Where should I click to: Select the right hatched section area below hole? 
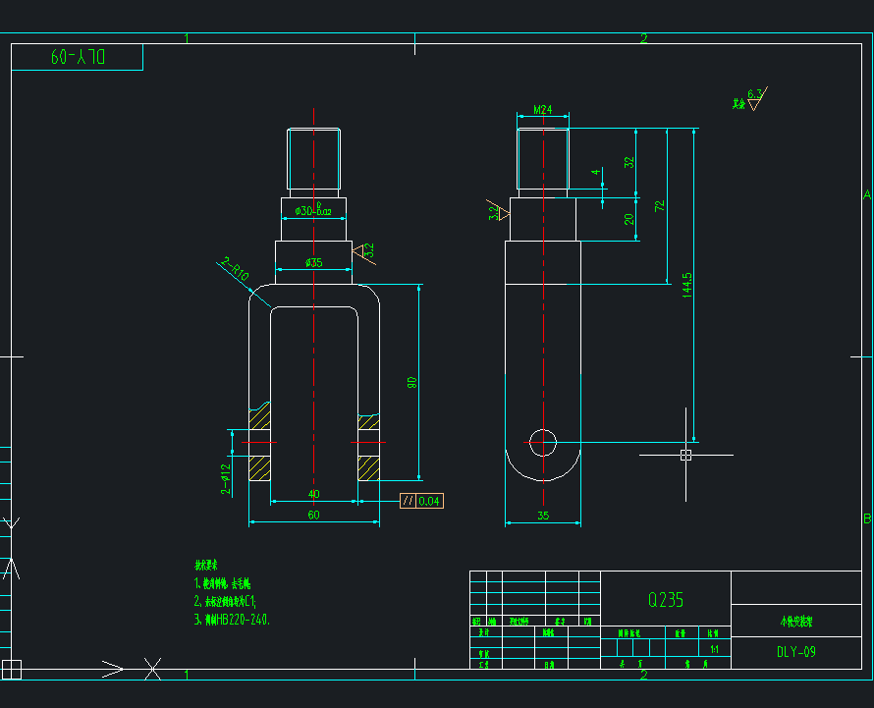[x=368, y=468]
